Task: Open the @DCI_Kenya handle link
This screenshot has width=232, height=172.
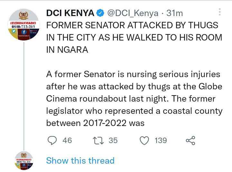Action: (x=132, y=13)
